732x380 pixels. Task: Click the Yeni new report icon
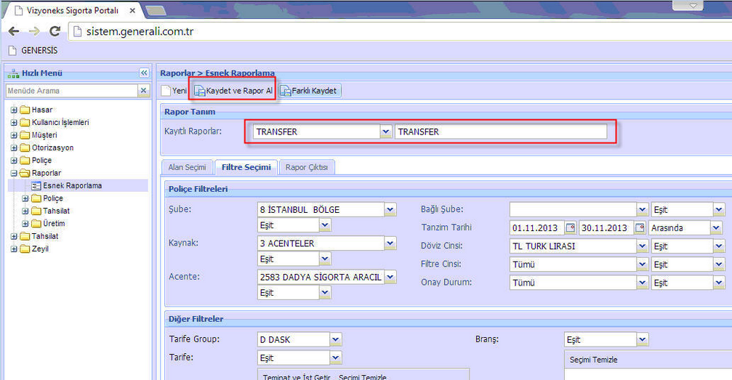tap(166, 91)
